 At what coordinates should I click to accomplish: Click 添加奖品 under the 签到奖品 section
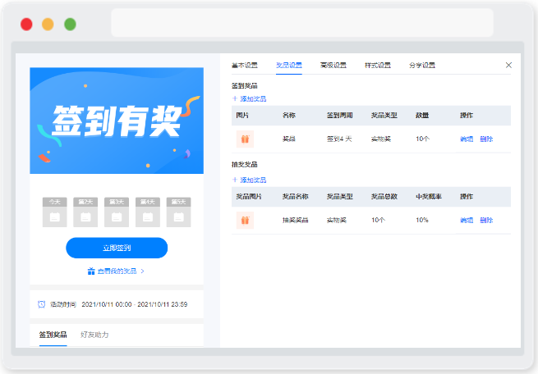coord(253,98)
